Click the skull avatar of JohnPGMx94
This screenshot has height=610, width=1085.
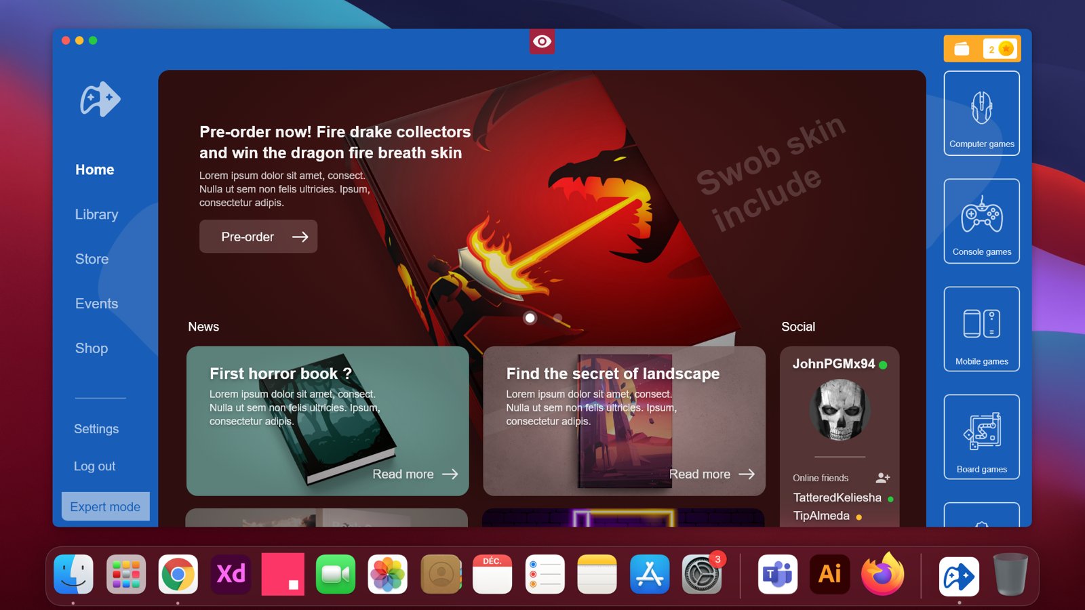click(840, 409)
